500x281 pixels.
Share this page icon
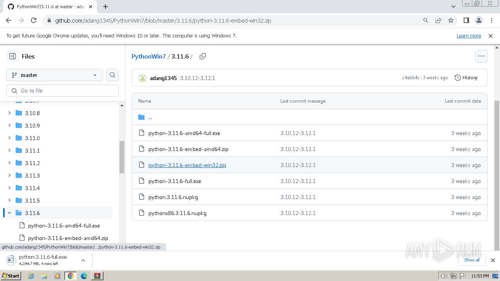point(438,20)
